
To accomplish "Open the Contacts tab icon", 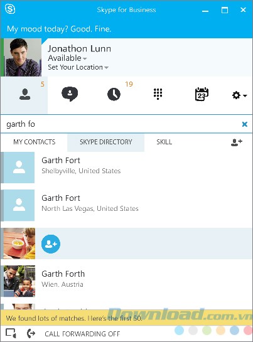I will pyautogui.click(x=24, y=95).
